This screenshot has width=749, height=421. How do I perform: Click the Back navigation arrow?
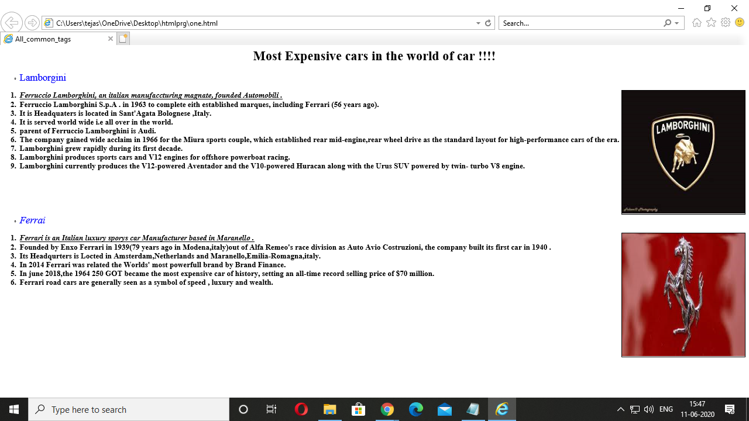coord(12,22)
